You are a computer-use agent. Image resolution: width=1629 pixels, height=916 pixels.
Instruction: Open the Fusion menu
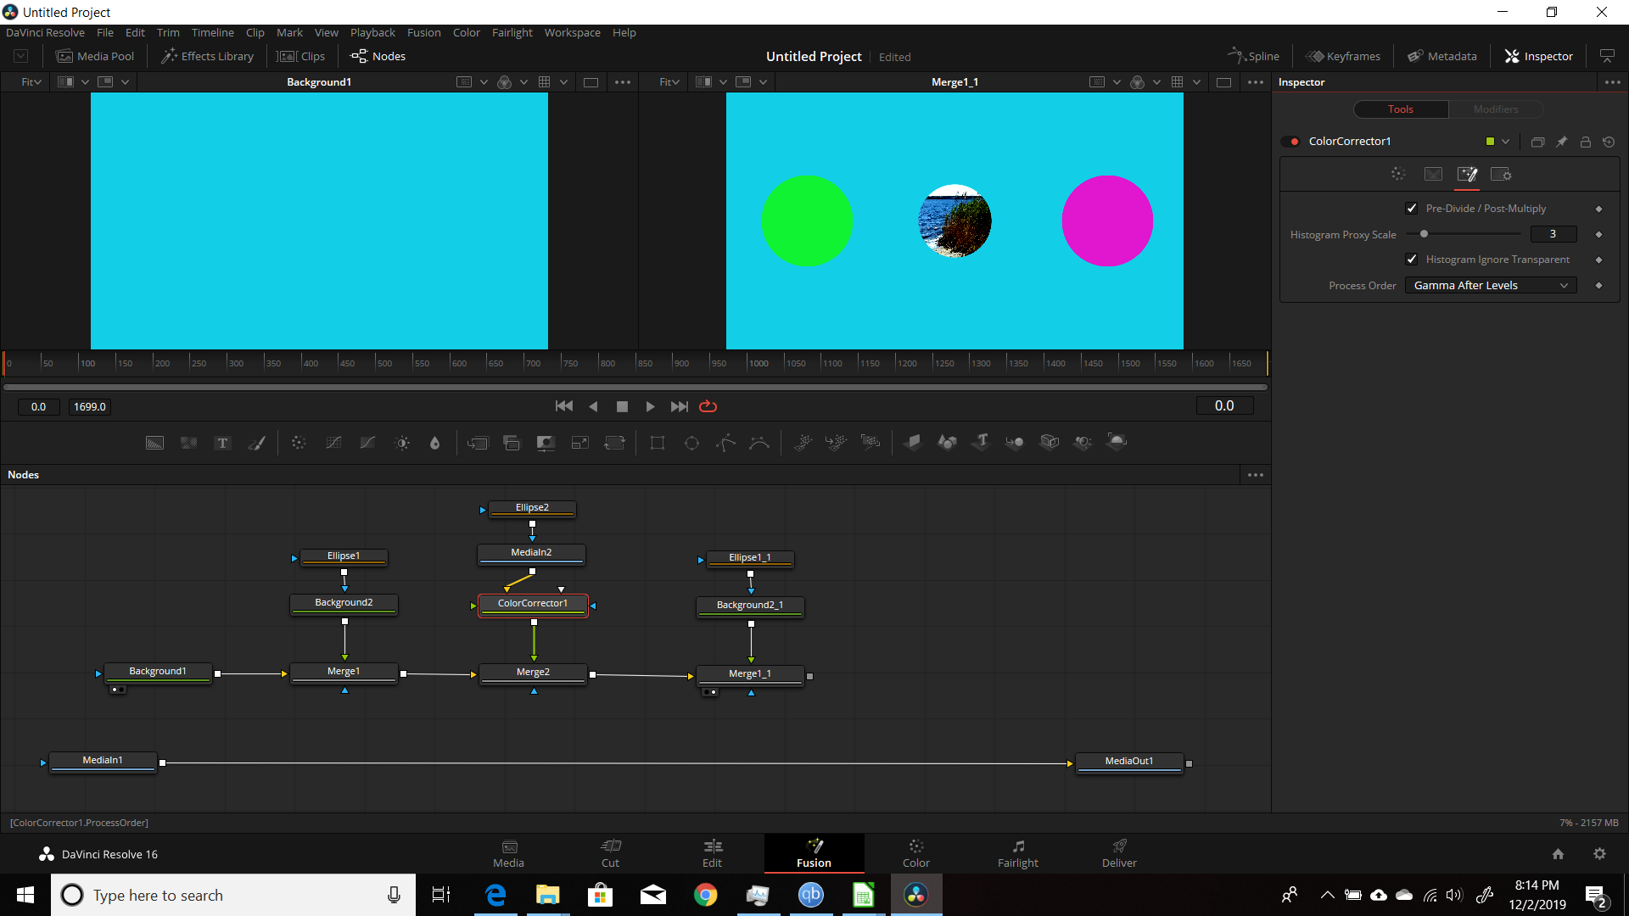(423, 32)
